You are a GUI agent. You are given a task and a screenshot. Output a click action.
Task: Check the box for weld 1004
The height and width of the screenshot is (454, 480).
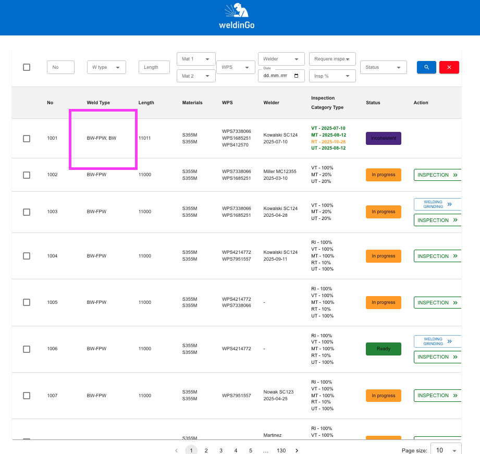click(27, 256)
